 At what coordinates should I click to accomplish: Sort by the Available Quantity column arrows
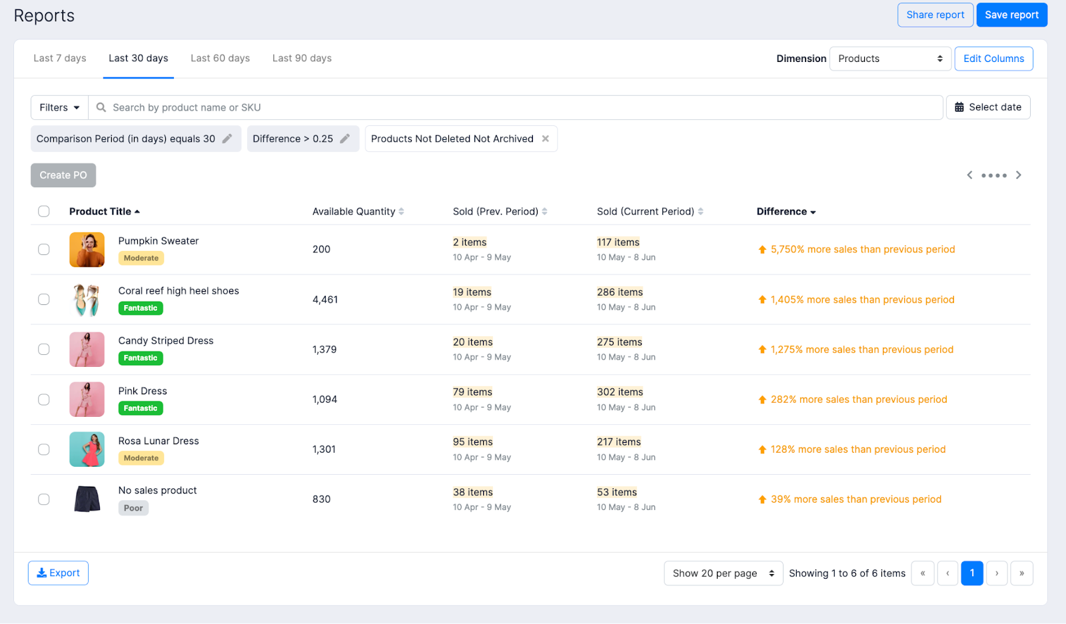tap(402, 211)
